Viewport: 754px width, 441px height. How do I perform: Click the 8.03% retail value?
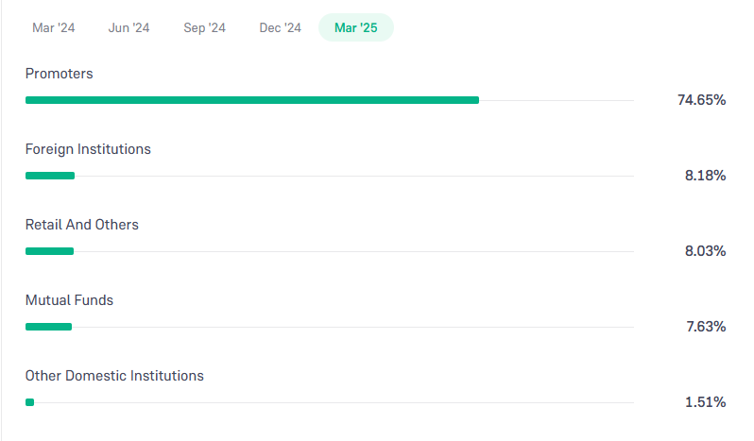(x=706, y=251)
